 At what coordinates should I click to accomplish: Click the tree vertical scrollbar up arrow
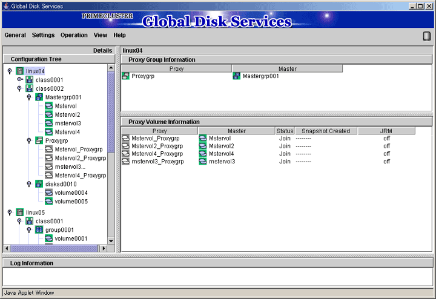(111, 68)
